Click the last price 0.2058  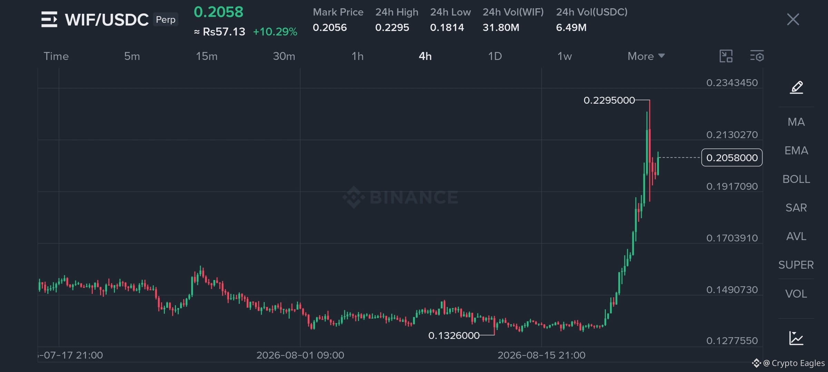218,12
